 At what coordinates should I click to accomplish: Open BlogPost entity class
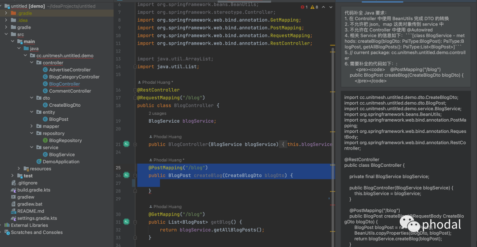[x=59, y=119]
